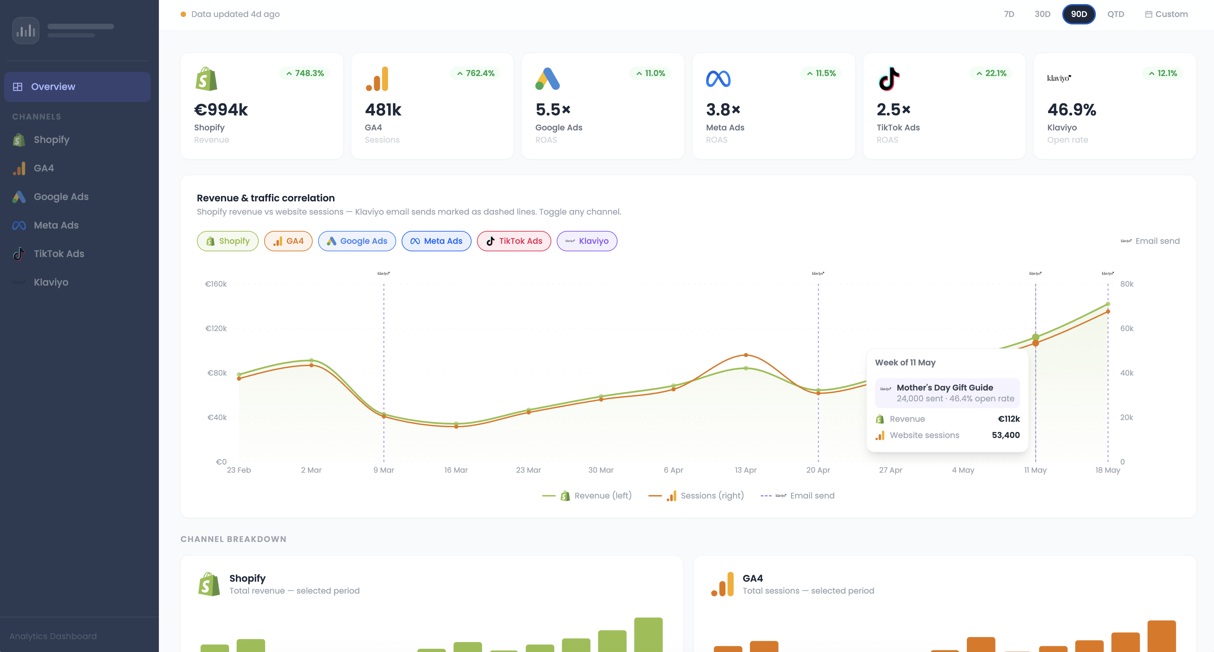Select the 30D time range tab
This screenshot has height=652, width=1214.
1043,14
